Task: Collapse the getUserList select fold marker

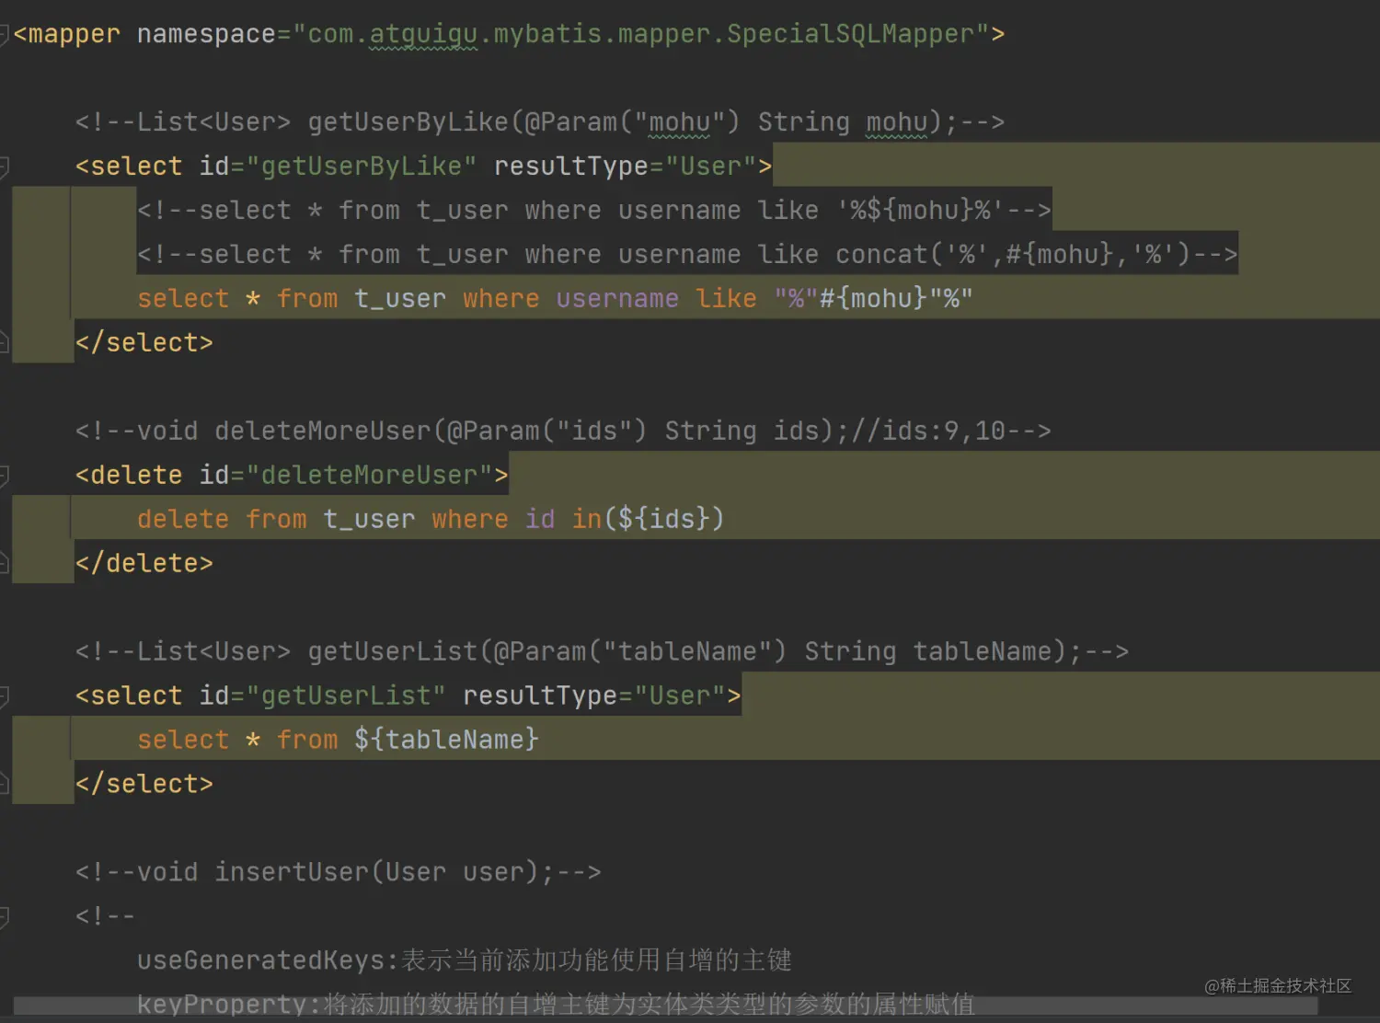Action: [4, 696]
